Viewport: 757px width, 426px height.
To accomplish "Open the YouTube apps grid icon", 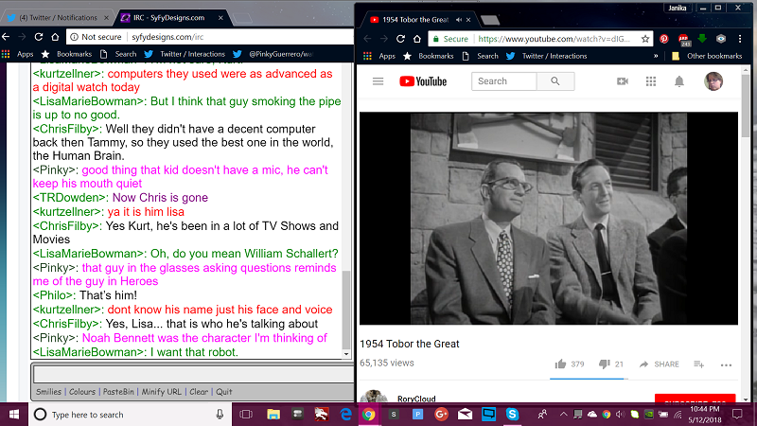I will 651,81.
